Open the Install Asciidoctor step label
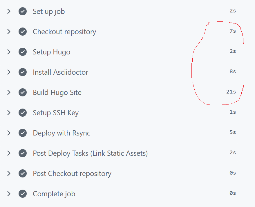 click(60, 72)
